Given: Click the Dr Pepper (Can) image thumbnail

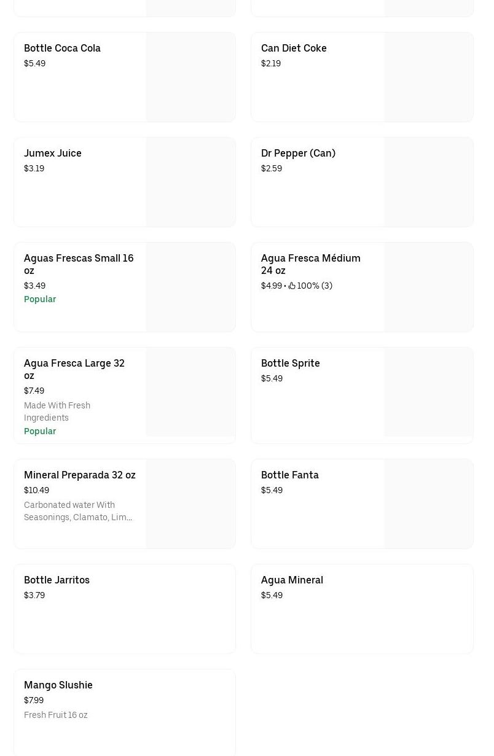Looking at the screenshot, I should (428, 182).
